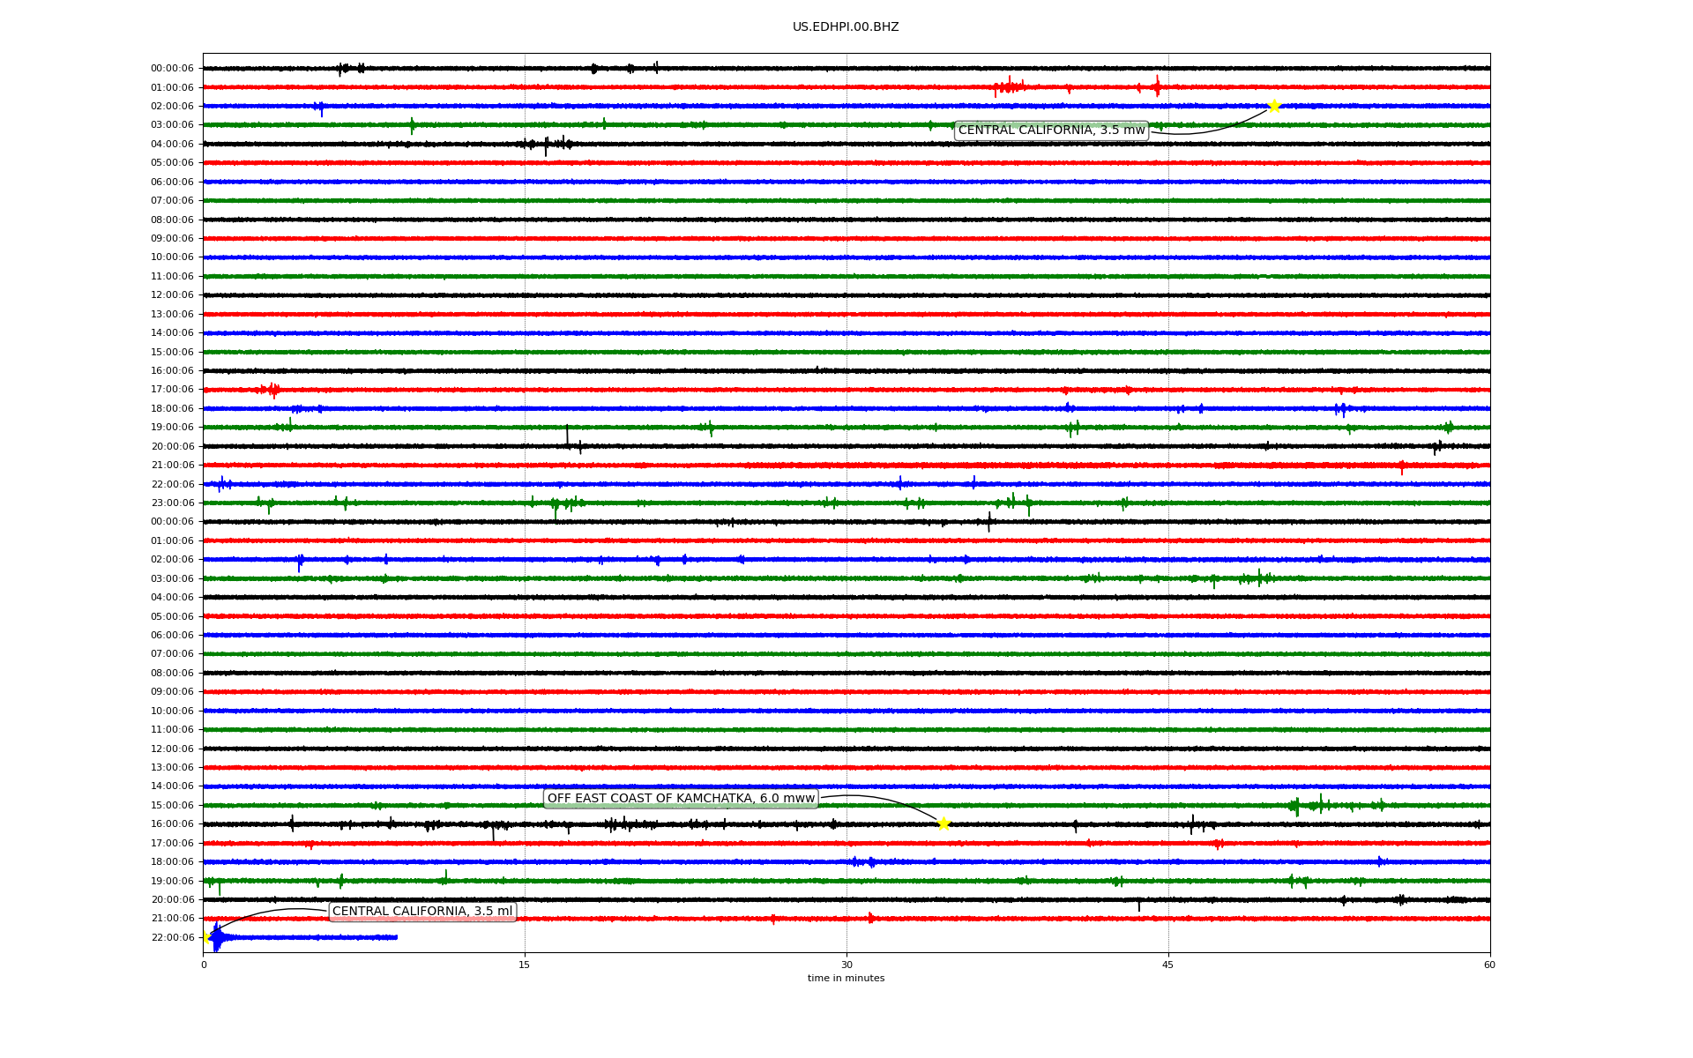Click the yellow star on the upper blue trace
This screenshot has width=1693, height=1058.
click(1274, 106)
